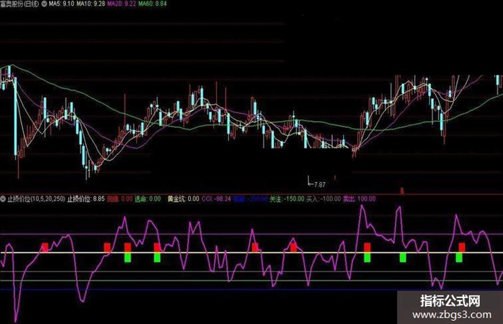Click the 卖出: 100.00 value
503x324 pixels.
(359, 199)
